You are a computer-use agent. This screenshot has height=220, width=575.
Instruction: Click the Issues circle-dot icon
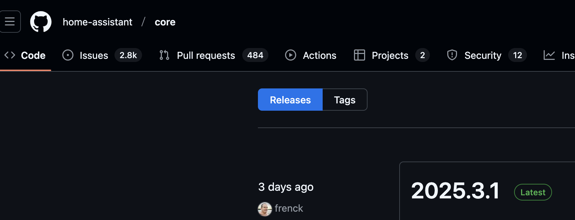(68, 55)
